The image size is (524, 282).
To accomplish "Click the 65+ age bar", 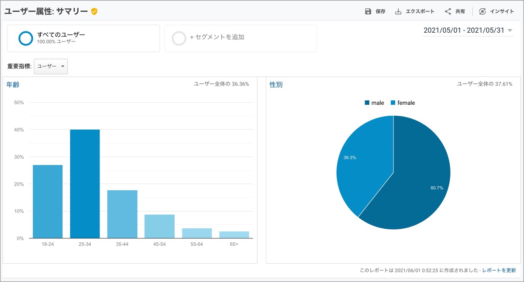I will [x=234, y=235].
